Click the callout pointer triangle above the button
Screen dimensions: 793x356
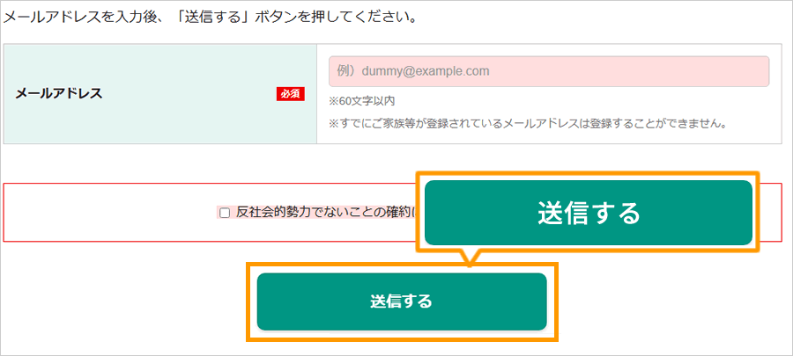point(470,258)
